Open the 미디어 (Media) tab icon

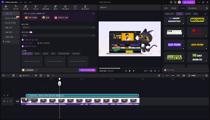pos(6,7)
